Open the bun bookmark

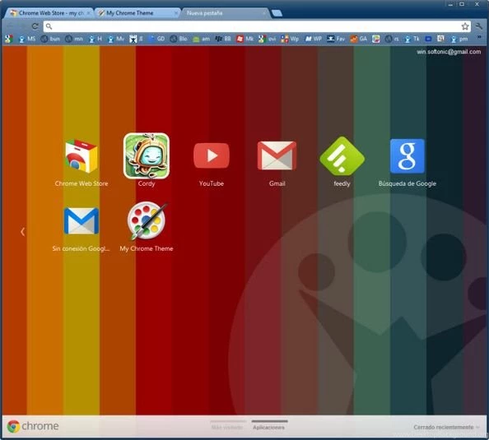point(50,39)
